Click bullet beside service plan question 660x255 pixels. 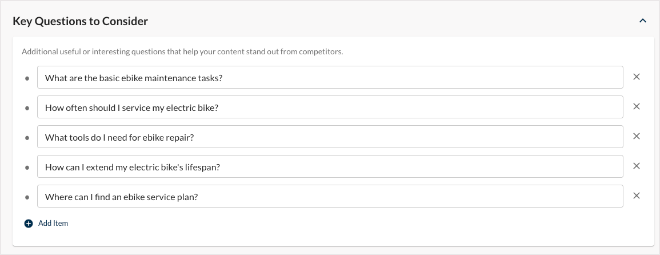[27, 197]
